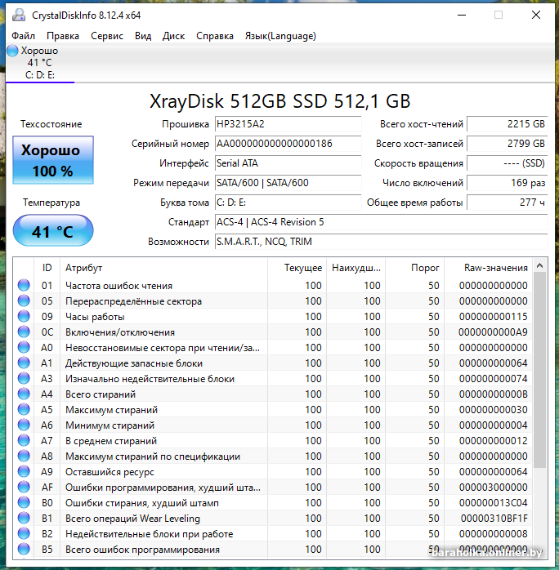The image size is (559, 570).
Task: Click the Хорошо 100 % health status button
Action: click(53, 160)
